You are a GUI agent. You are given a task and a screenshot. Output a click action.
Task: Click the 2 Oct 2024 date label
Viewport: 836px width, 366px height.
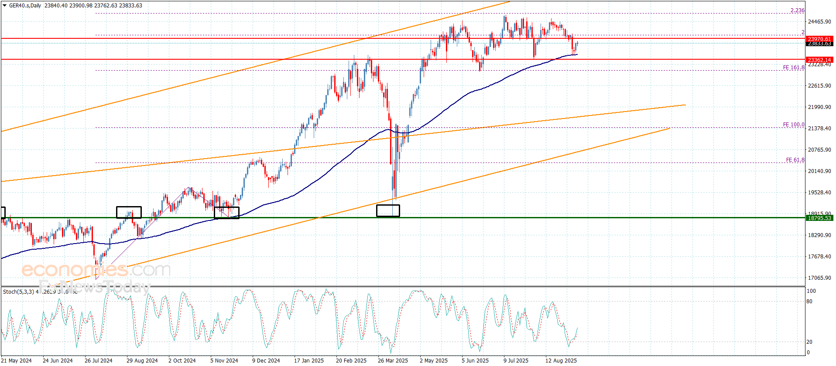coord(182,360)
